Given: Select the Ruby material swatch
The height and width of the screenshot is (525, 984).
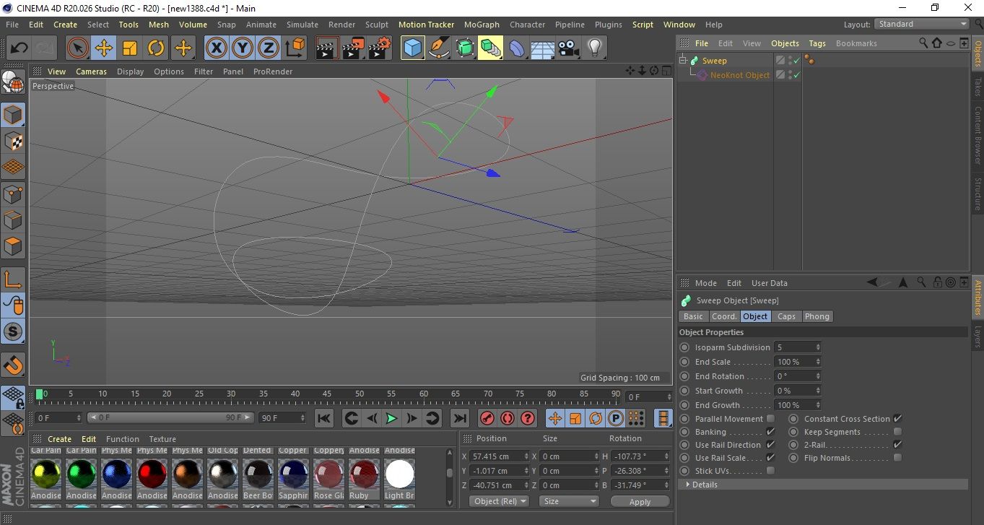Looking at the screenshot, I should tap(364, 474).
